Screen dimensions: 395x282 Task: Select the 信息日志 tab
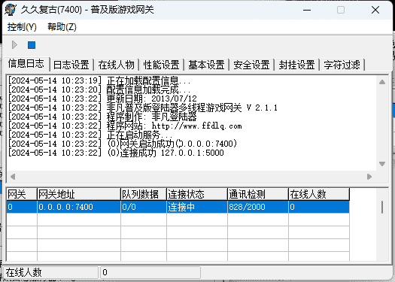(x=26, y=63)
